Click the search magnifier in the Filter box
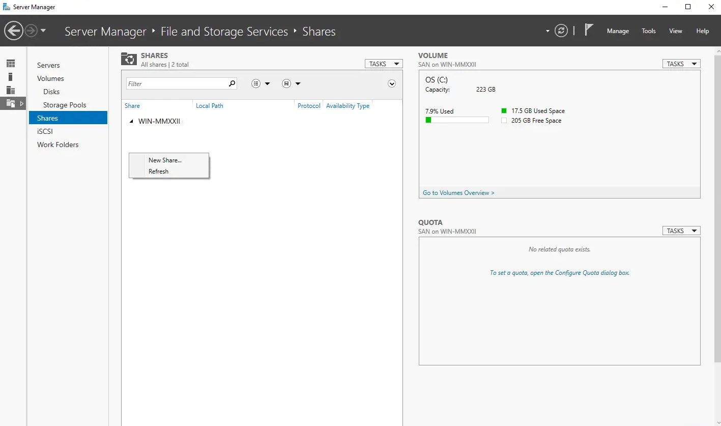Screen dimensions: 721x426 [x=232, y=83]
